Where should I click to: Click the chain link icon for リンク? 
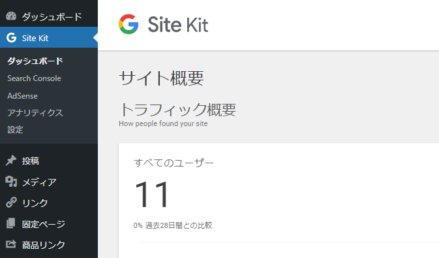[11, 202]
